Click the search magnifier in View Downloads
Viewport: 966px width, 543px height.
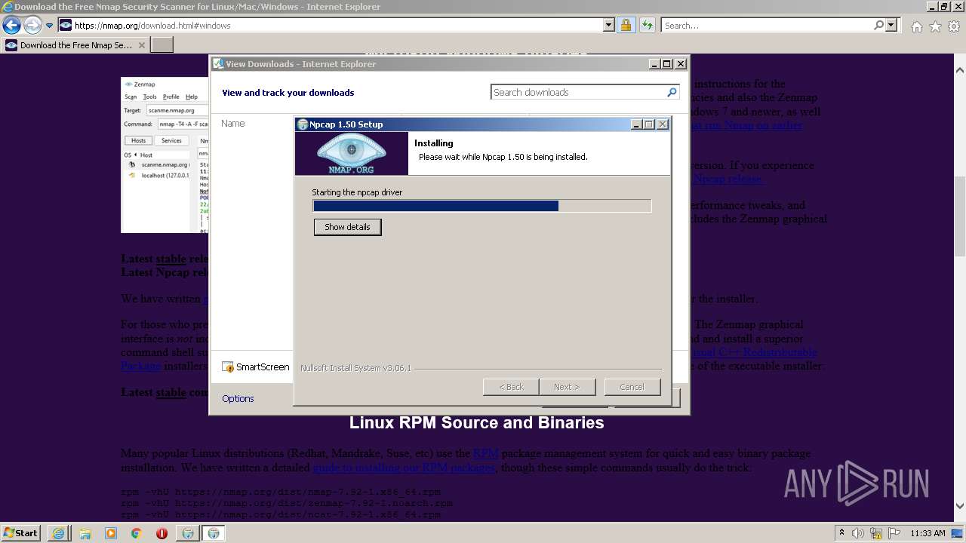[672, 92]
